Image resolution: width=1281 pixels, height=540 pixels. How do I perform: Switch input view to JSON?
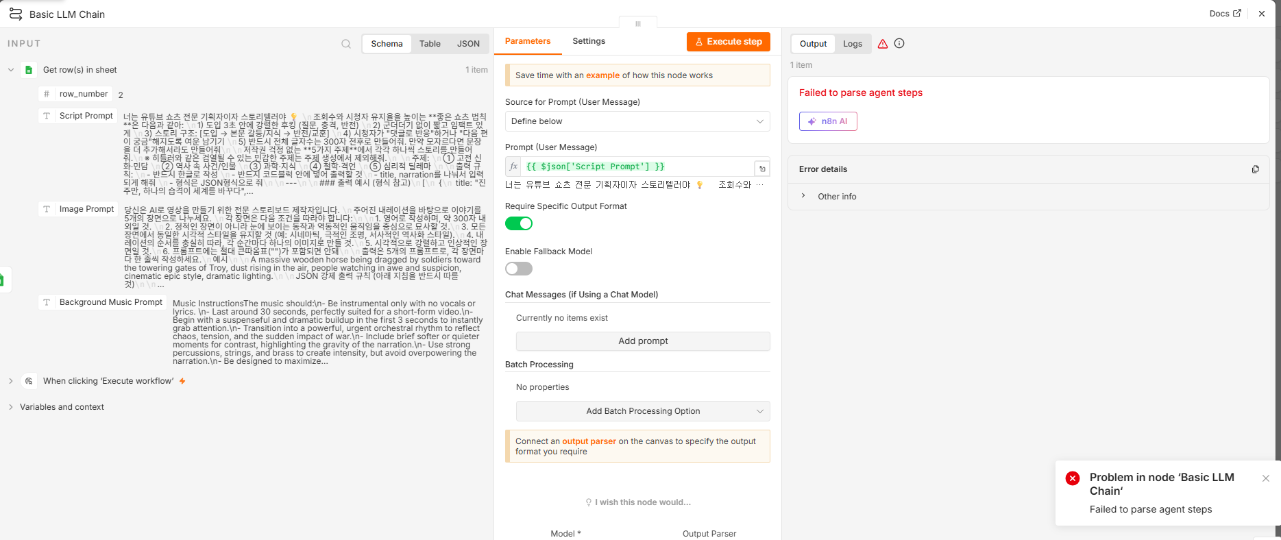[468, 44]
